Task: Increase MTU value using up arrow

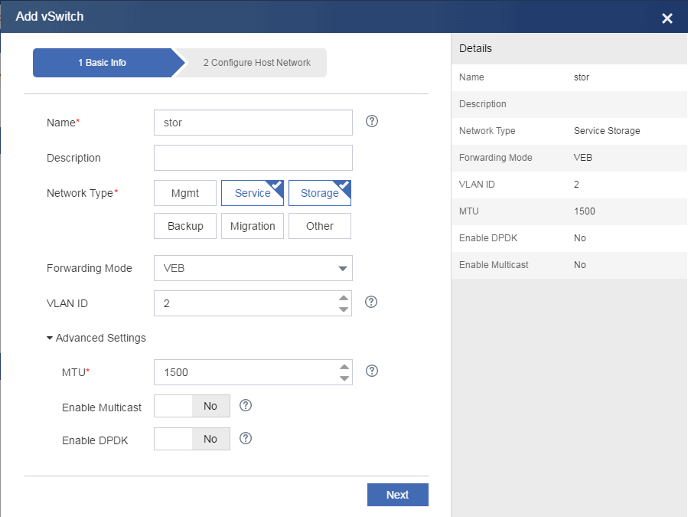Action: point(344,367)
